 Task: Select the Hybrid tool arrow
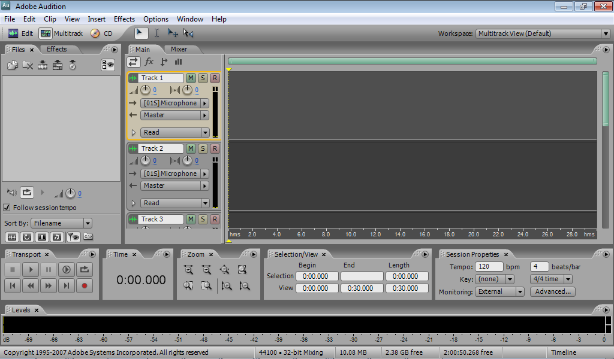coord(141,33)
